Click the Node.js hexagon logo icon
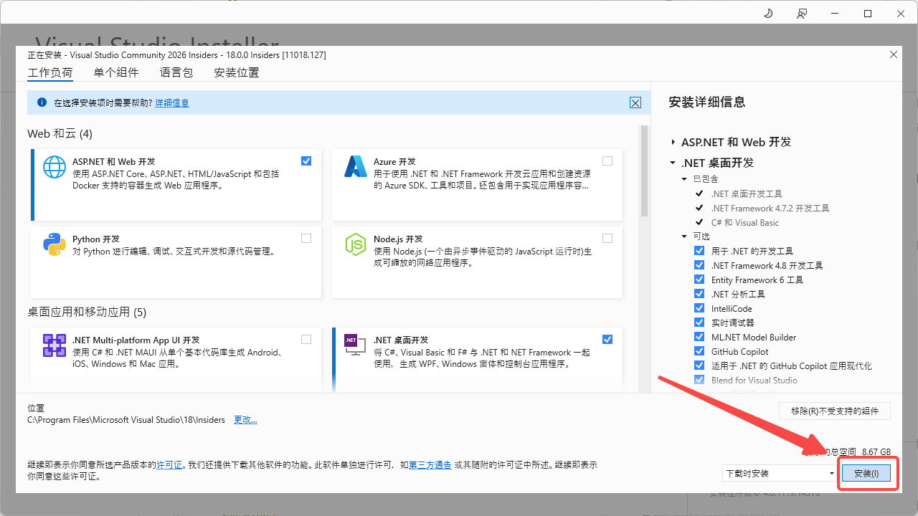The image size is (918, 516). (356, 244)
